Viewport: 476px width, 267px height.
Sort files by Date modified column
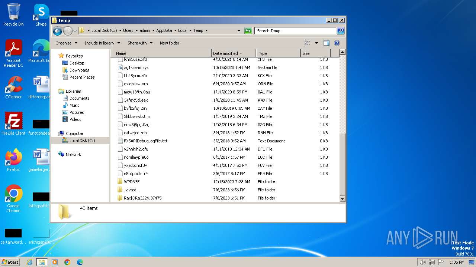tap(234, 53)
